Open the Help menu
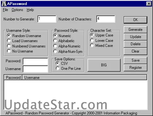The width and height of the screenshot is (153, 116). pyautogui.click(x=30, y=10)
